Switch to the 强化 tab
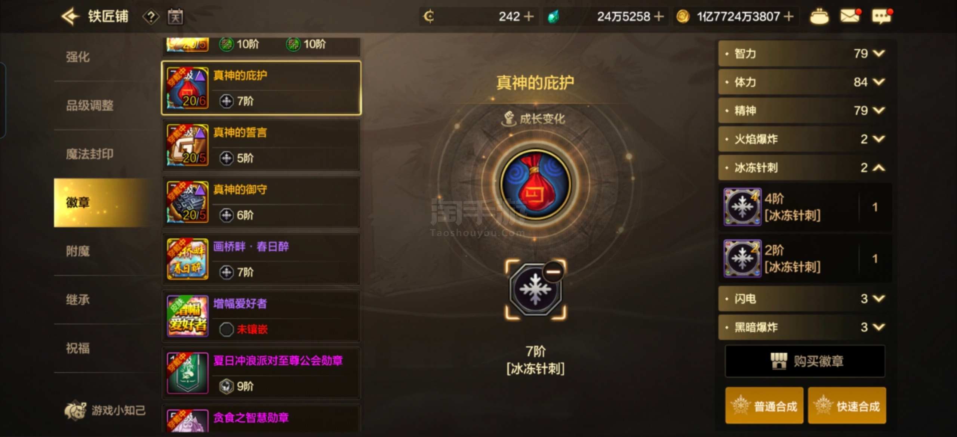Viewport: 957px width, 437px height. (x=78, y=57)
